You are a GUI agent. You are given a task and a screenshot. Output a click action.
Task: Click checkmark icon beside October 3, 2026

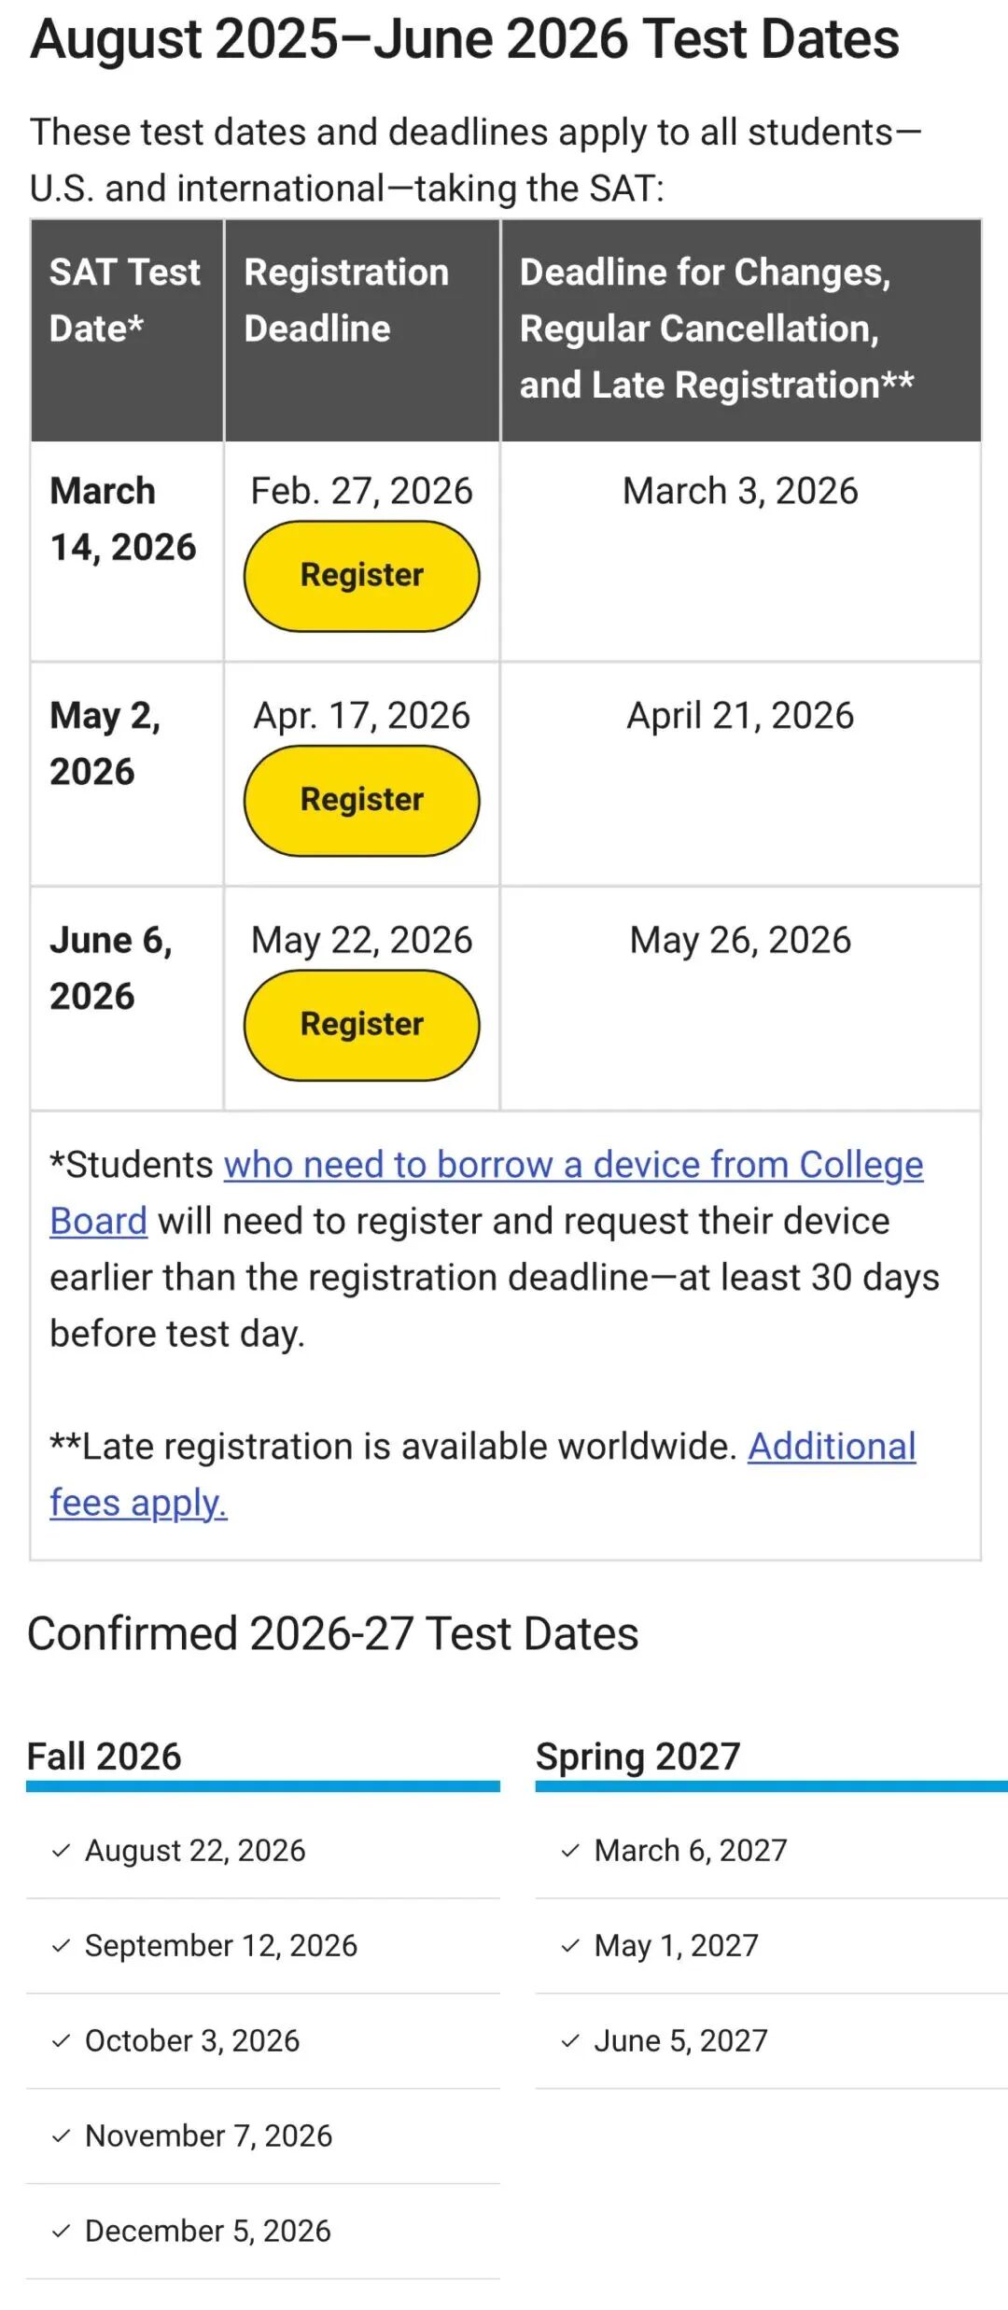tap(62, 2041)
